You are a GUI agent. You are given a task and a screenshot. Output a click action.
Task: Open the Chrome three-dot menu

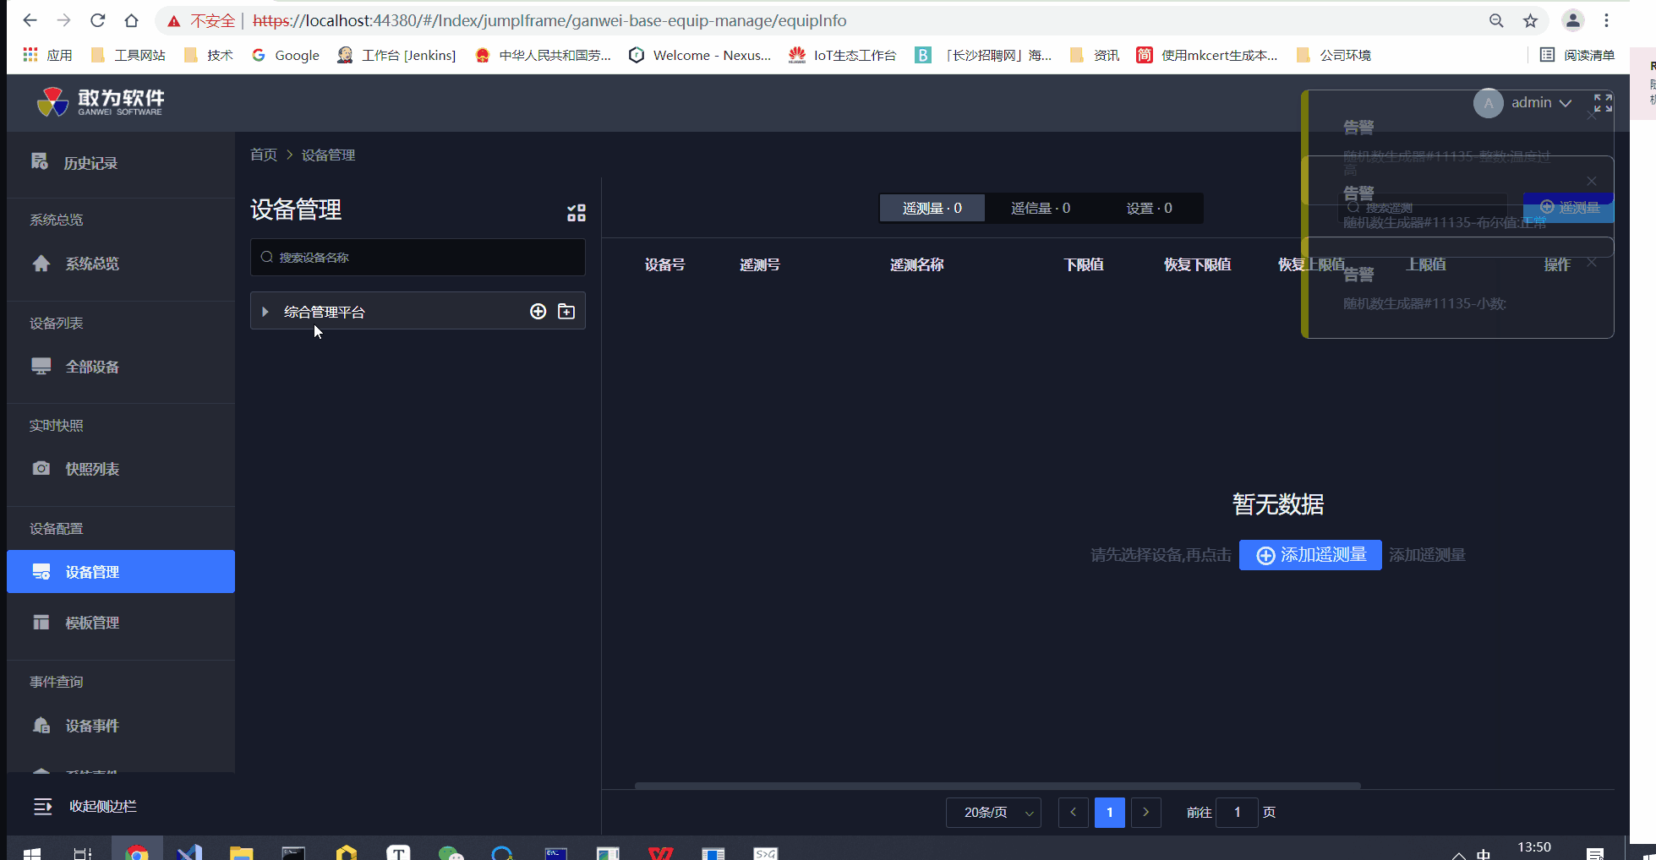[x=1607, y=20]
